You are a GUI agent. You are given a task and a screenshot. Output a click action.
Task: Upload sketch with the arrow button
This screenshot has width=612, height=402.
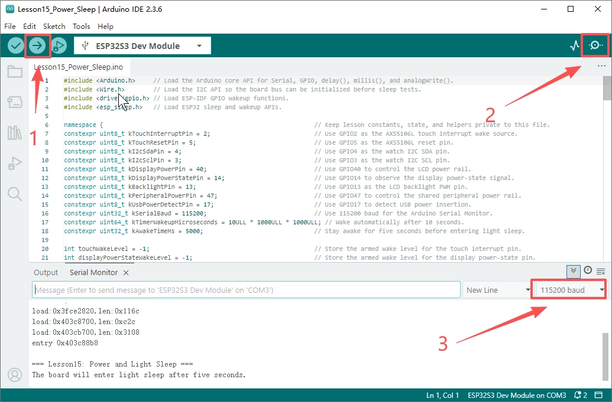point(37,46)
